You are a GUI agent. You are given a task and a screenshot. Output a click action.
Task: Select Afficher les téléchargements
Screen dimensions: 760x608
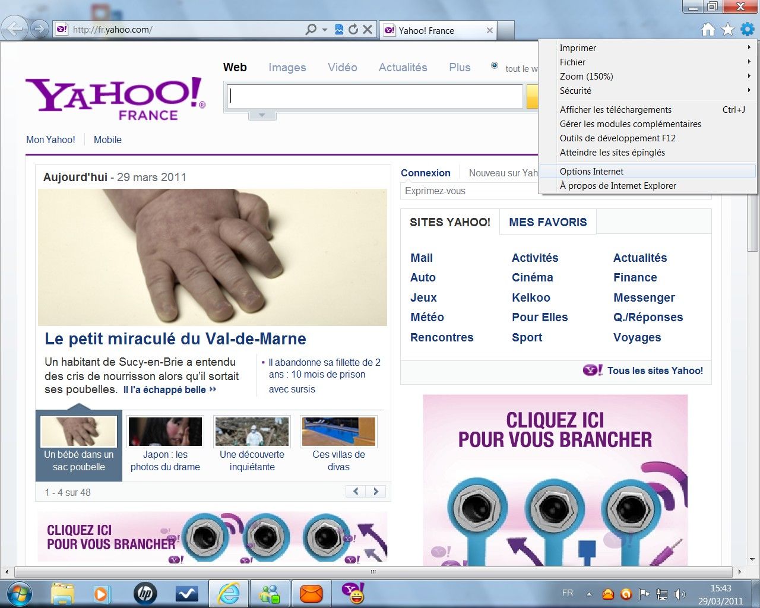[648, 109]
